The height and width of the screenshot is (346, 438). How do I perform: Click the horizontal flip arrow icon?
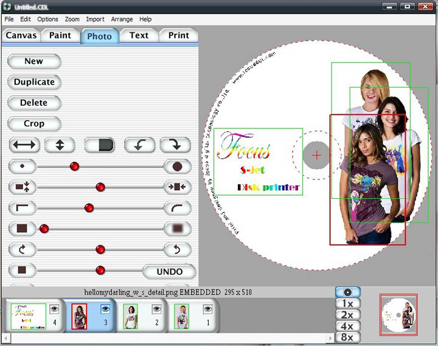[x=24, y=145]
